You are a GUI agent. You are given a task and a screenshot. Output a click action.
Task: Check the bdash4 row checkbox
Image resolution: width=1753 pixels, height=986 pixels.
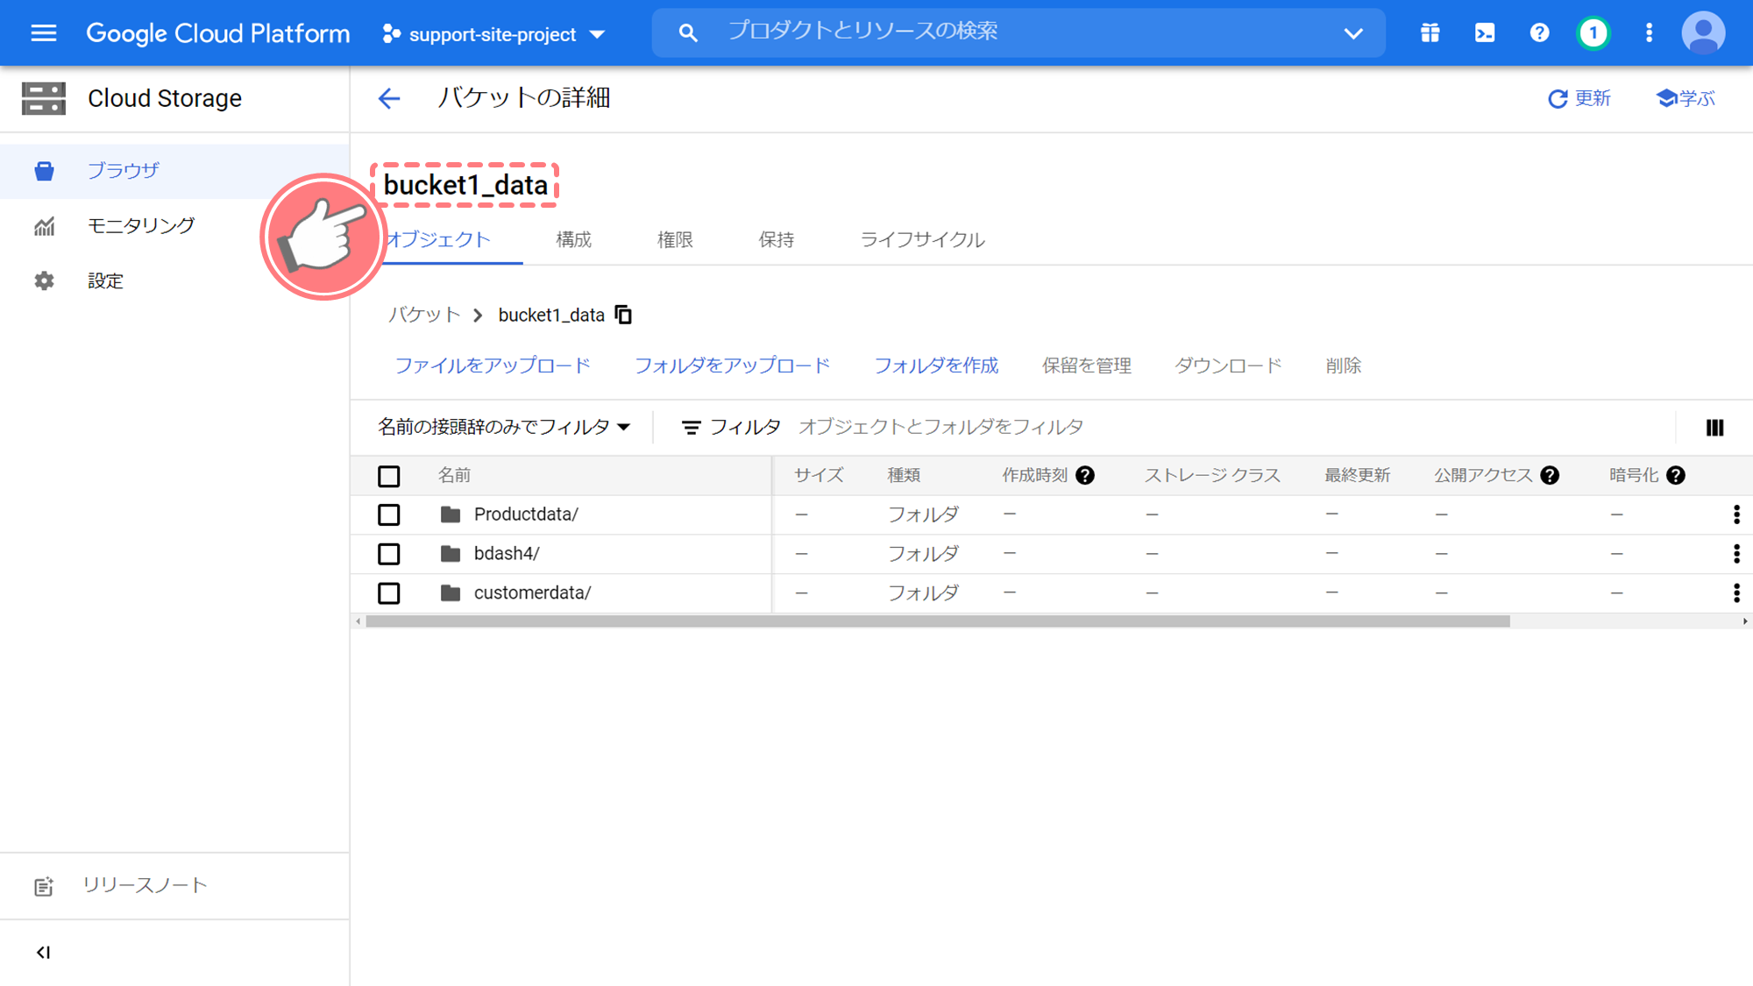pos(389,554)
